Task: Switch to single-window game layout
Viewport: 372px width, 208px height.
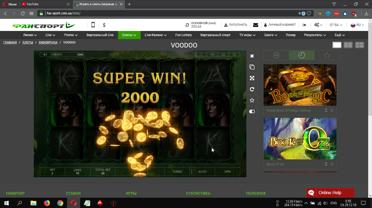Action: pos(337,45)
